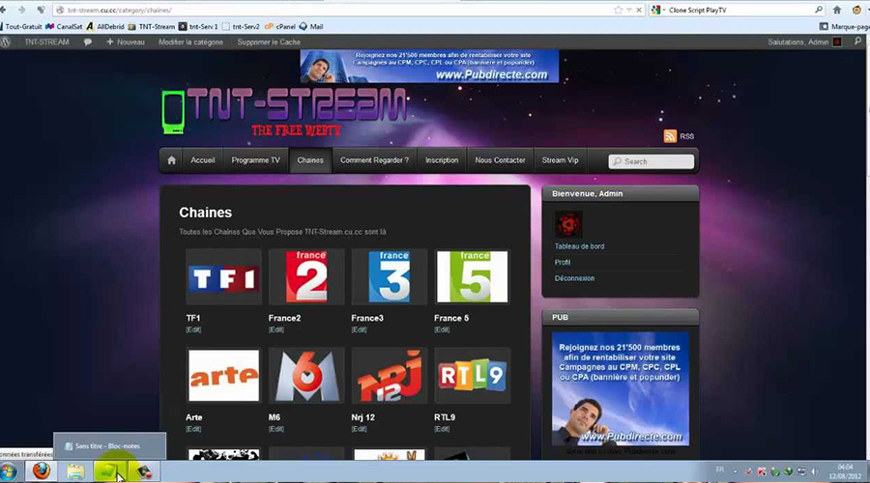870x483 pixels.
Task: Click Edit link under France 5
Action: (x=442, y=330)
